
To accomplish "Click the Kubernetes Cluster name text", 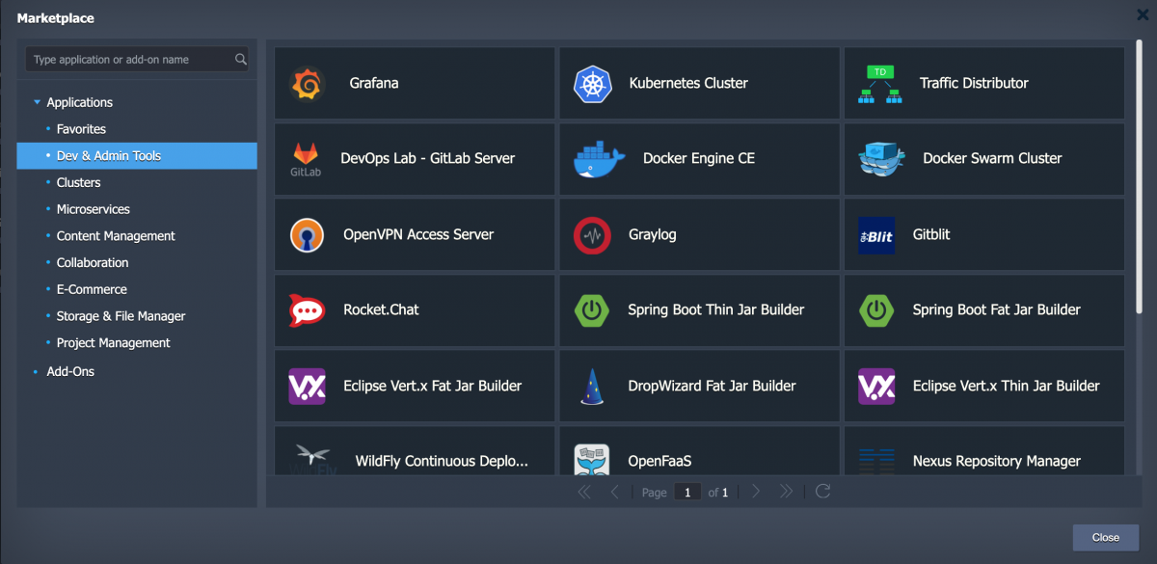I will [688, 84].
